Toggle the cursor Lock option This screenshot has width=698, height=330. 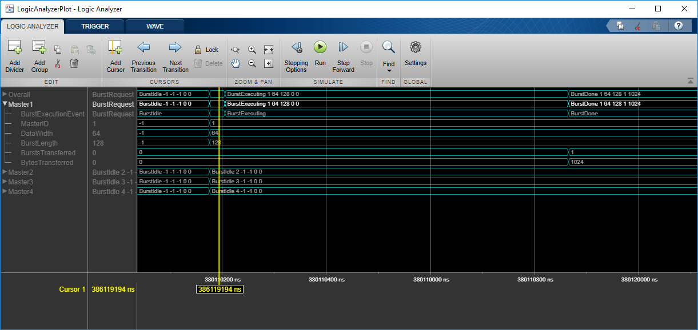click(206, 50)
